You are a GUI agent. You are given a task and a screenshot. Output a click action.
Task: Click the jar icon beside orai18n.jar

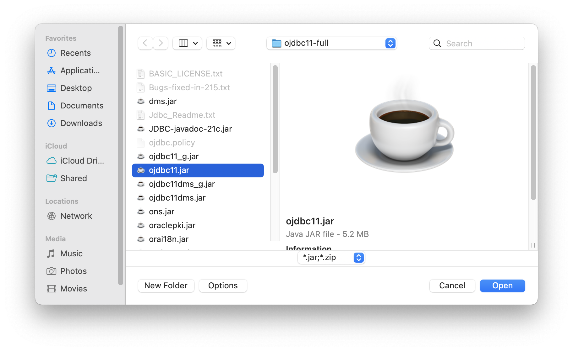pyautogui.click(x=141, y=239)
